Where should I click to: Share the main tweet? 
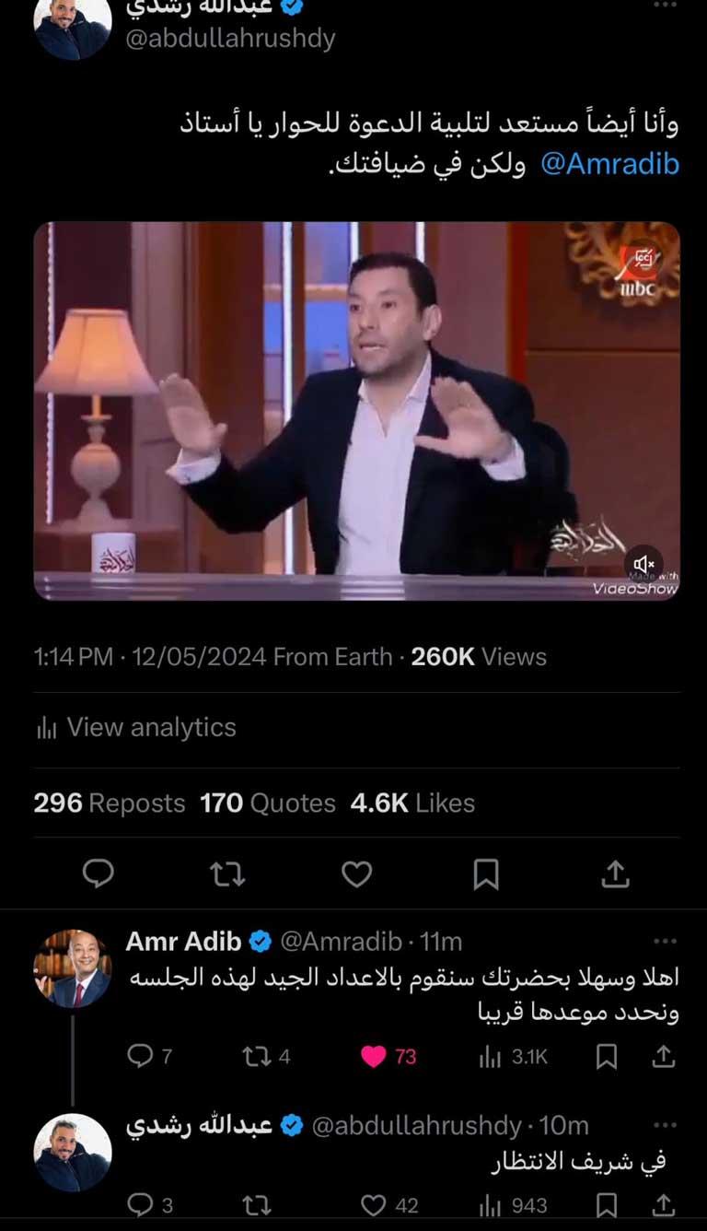[615, 873]
